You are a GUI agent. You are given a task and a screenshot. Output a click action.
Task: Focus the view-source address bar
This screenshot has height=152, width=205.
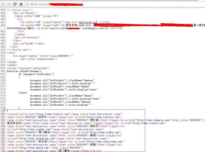click(114, 4)
